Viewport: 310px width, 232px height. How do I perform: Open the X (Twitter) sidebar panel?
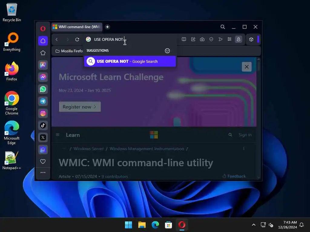point(43,137)
